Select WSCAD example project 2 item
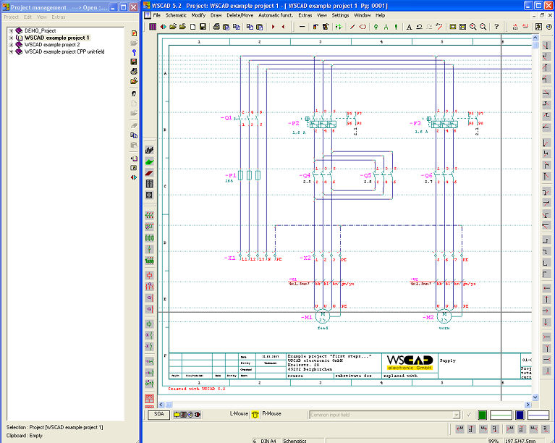Image resolution: width=555 pixels, height=443 pixels. point(52,45)
